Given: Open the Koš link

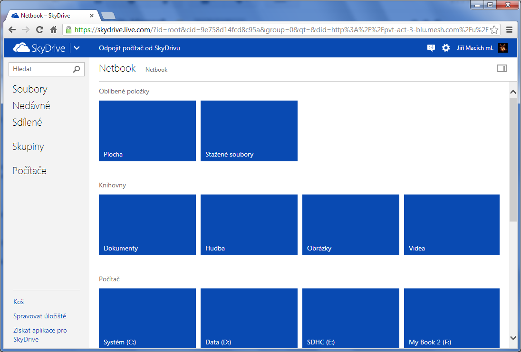Looking at the screenshot, I should (19, 302).
